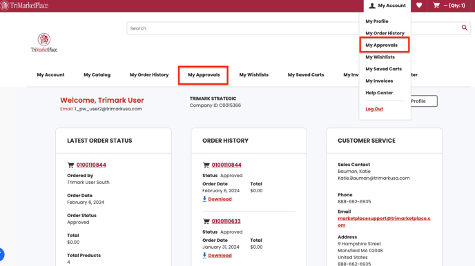The image size is (475, 266).
Task: Click the marketplacesupport email link
Action: click(x=384, y=222)
